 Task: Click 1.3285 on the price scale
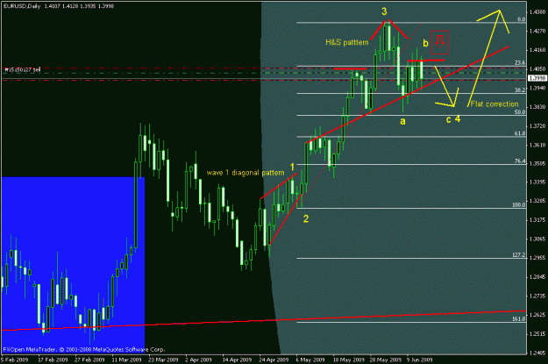[x=537, y=201]
